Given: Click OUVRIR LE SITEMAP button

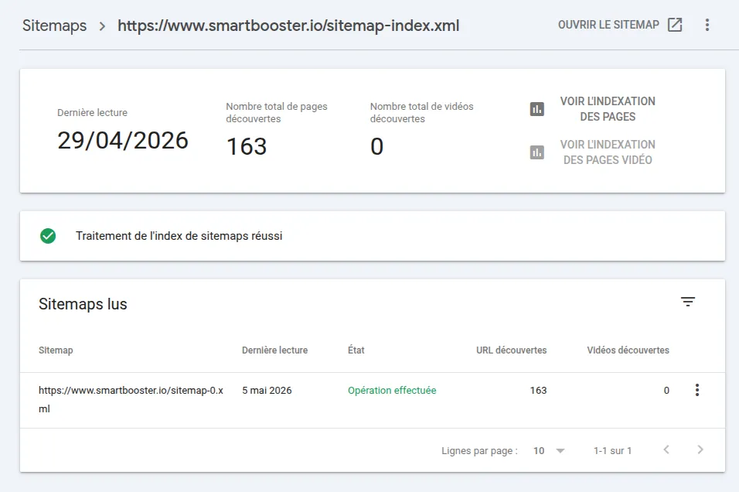Looking at the screenshot, I should [x=620, y=25].
